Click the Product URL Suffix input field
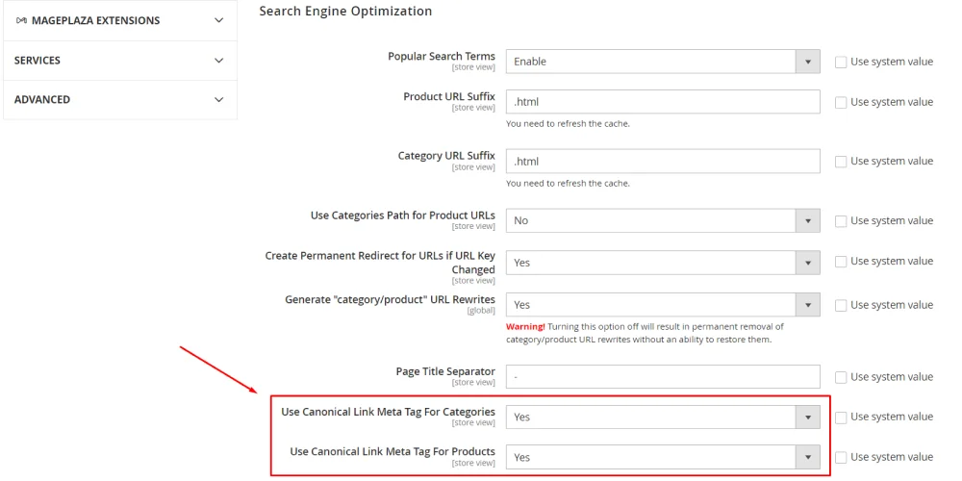The image size is (962, 481). coord(663,102)
